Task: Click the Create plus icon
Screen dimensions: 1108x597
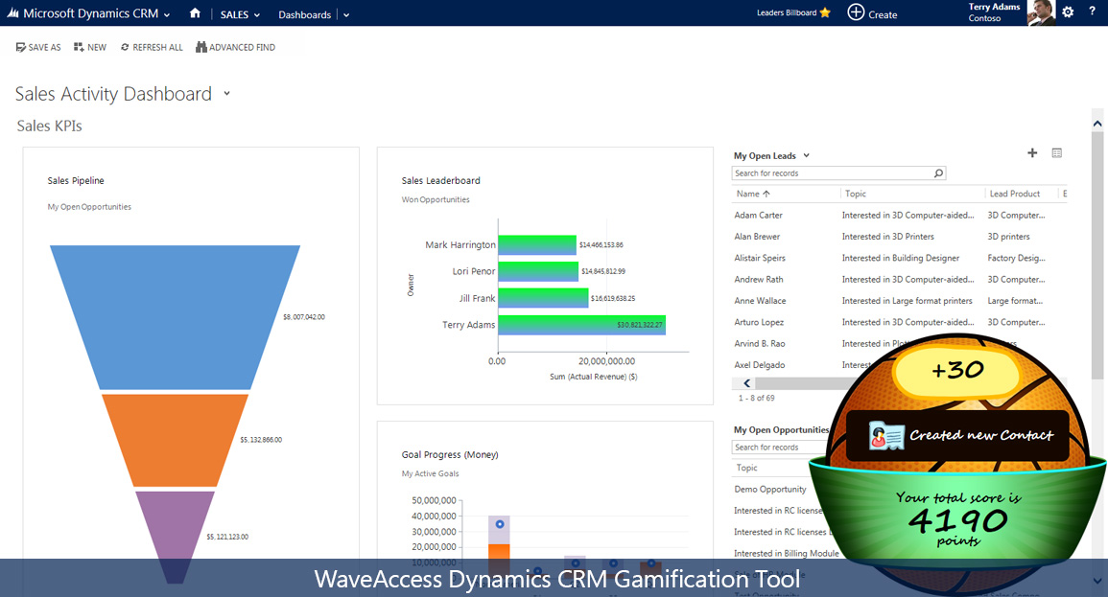Action: pos(856,12)
